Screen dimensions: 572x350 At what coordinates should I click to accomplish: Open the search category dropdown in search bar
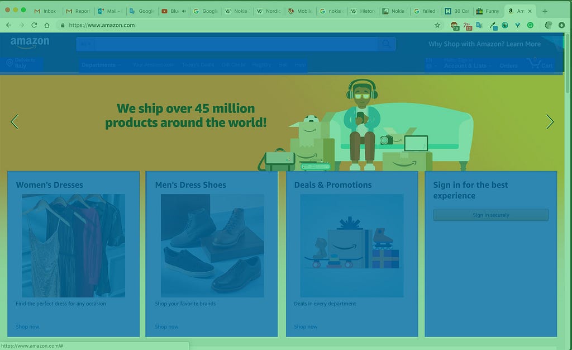[85, 44]
